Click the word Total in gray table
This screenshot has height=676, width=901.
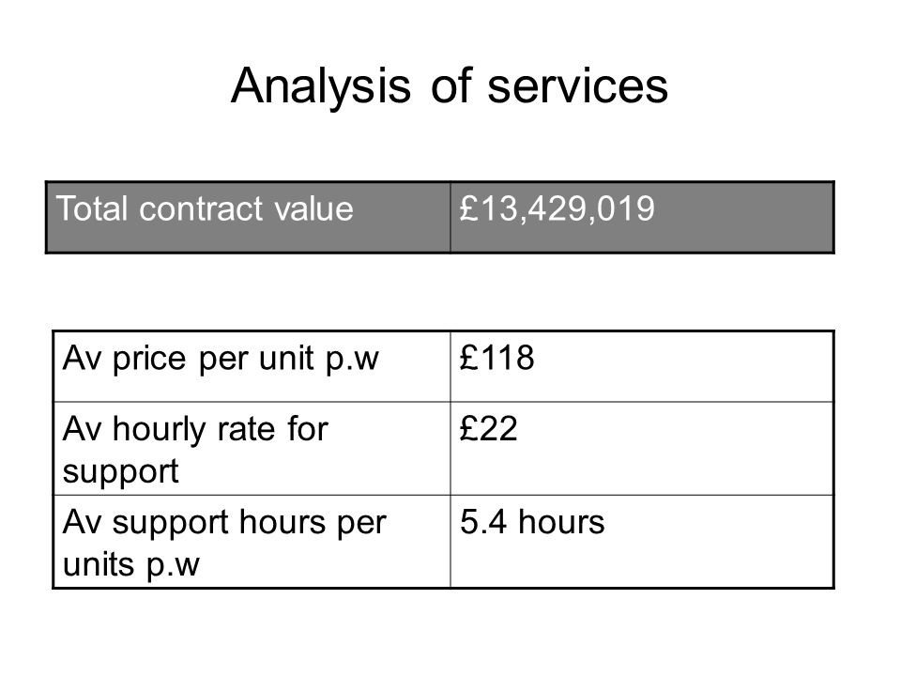click(92, 208)
